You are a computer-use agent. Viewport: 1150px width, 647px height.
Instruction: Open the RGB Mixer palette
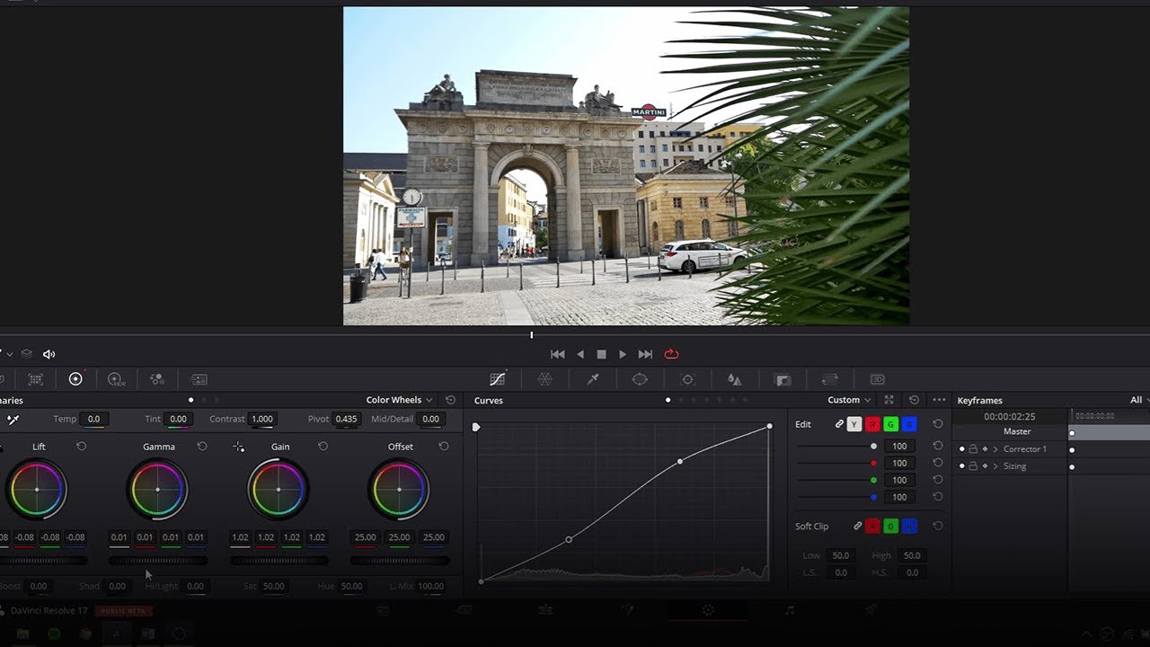(157, 379)
